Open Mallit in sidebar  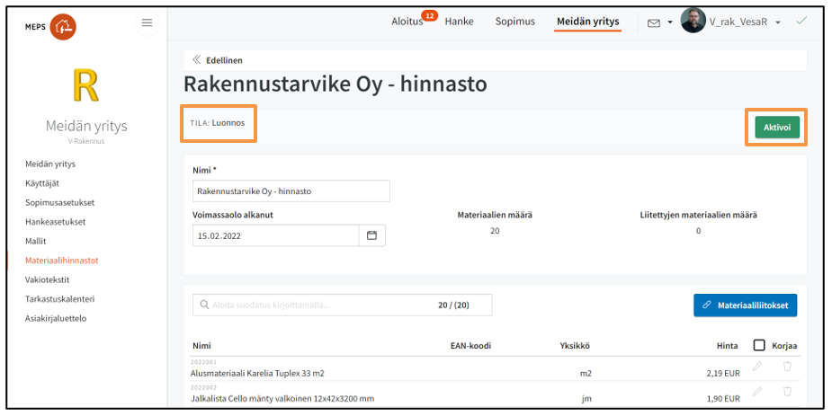pos(36,241)
